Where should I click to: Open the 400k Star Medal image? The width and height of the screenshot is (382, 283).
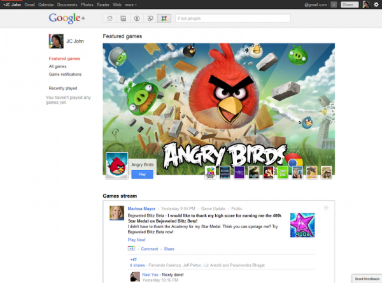pyautogui.click(x=302, y=225)
